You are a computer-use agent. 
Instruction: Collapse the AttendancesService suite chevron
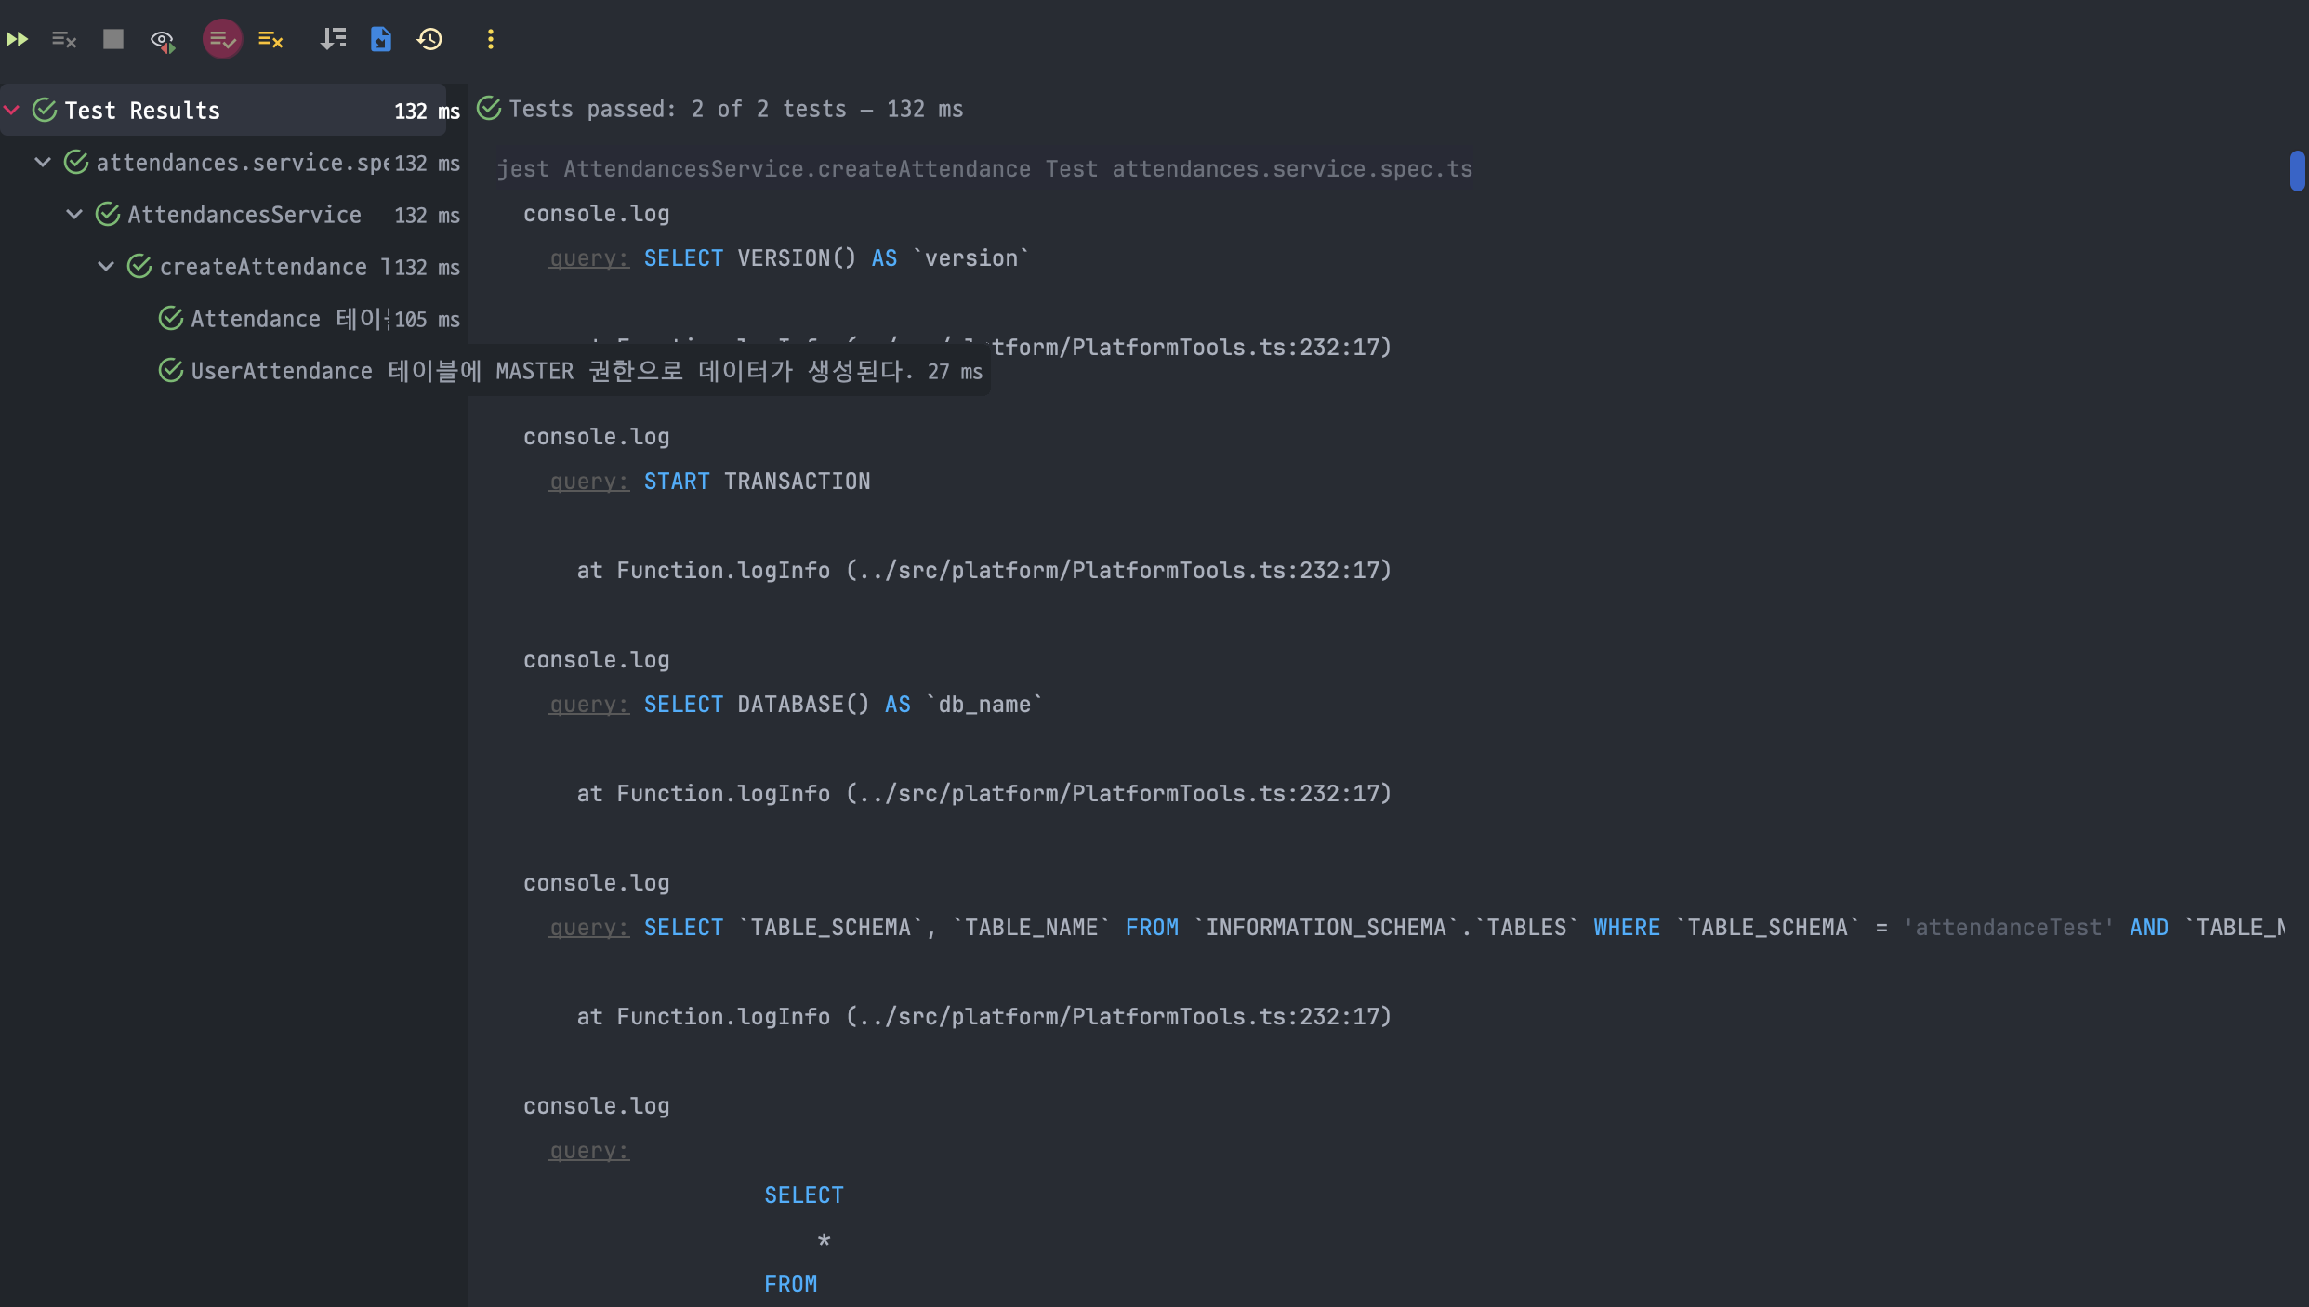74,215
